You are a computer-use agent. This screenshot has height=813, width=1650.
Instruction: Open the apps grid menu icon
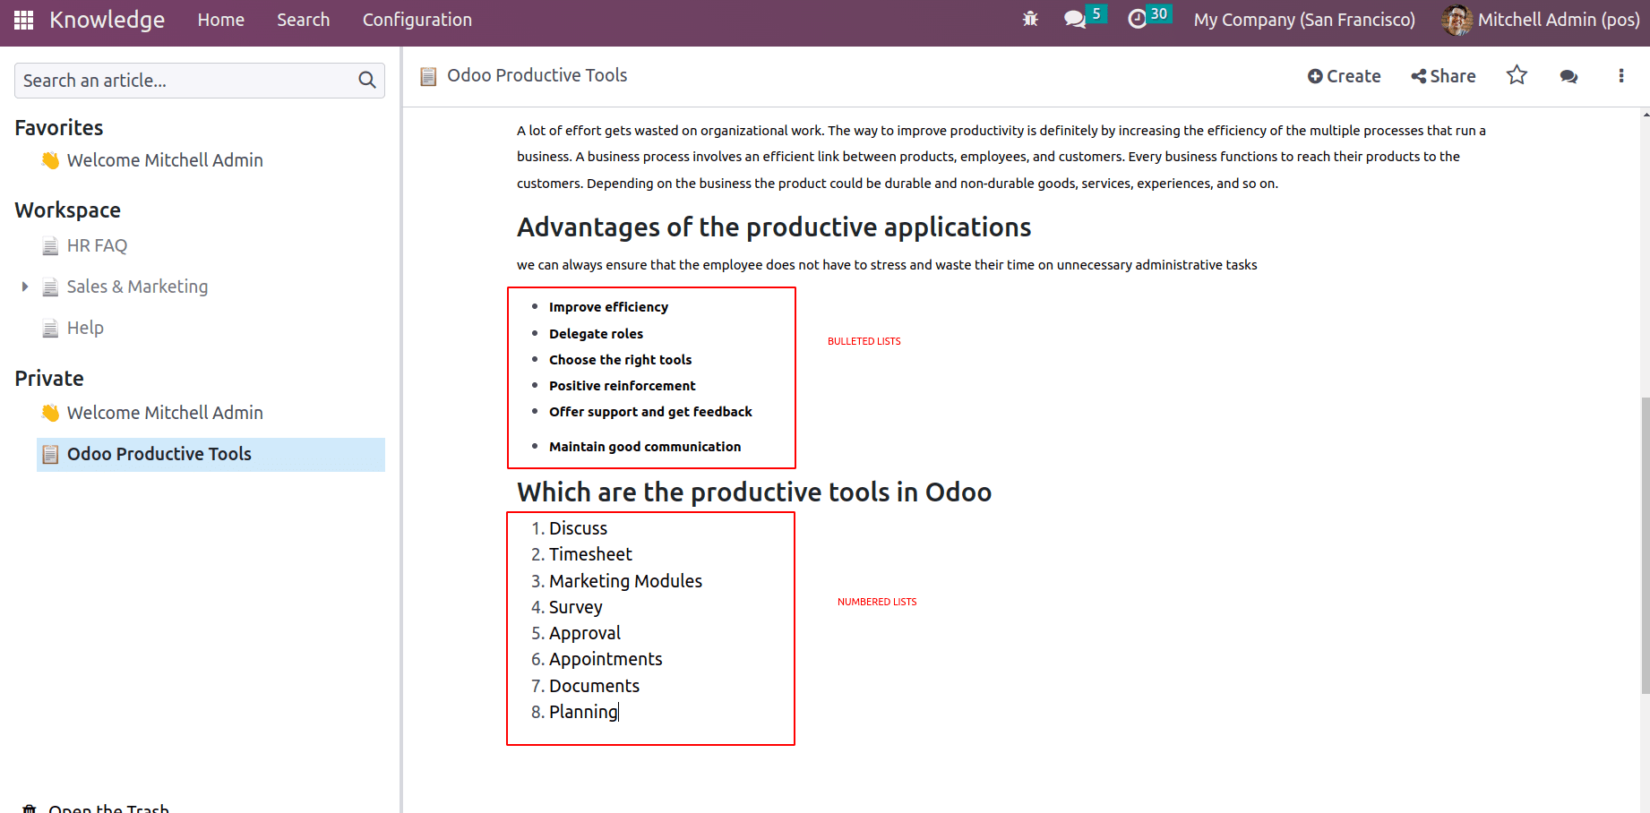point(24,20)
